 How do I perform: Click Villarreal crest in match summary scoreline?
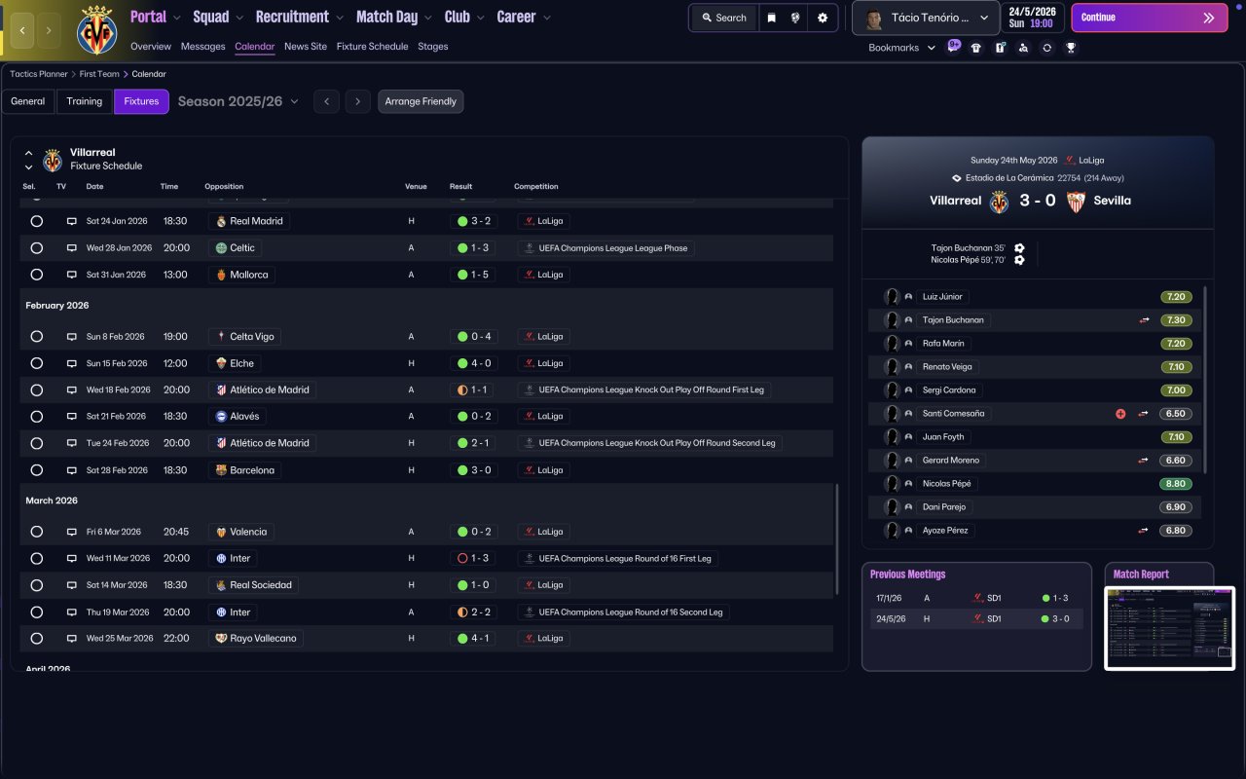click(x=999, y=201)
